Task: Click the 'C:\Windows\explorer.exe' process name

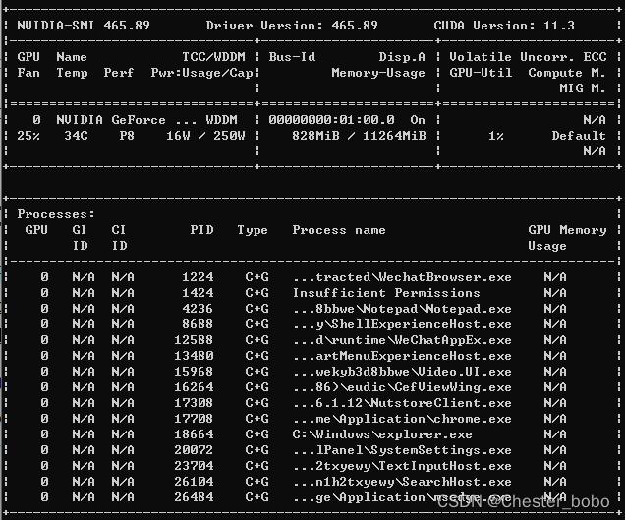Action: 382,434
